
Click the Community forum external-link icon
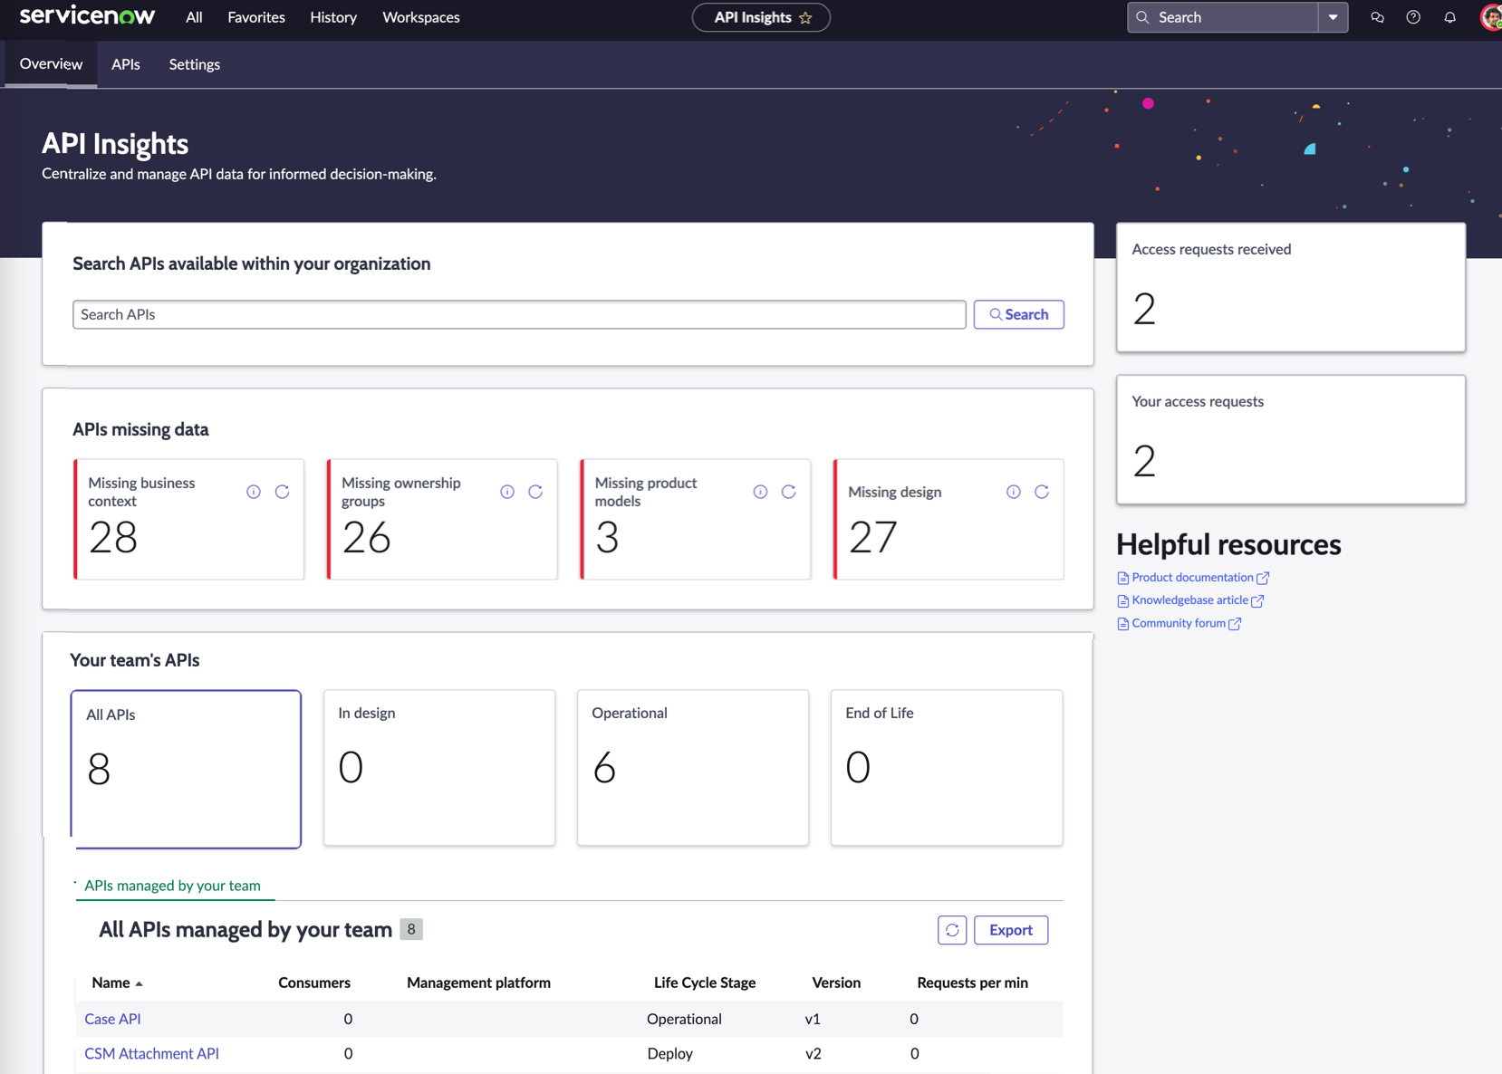click(x=1235, y=624)
